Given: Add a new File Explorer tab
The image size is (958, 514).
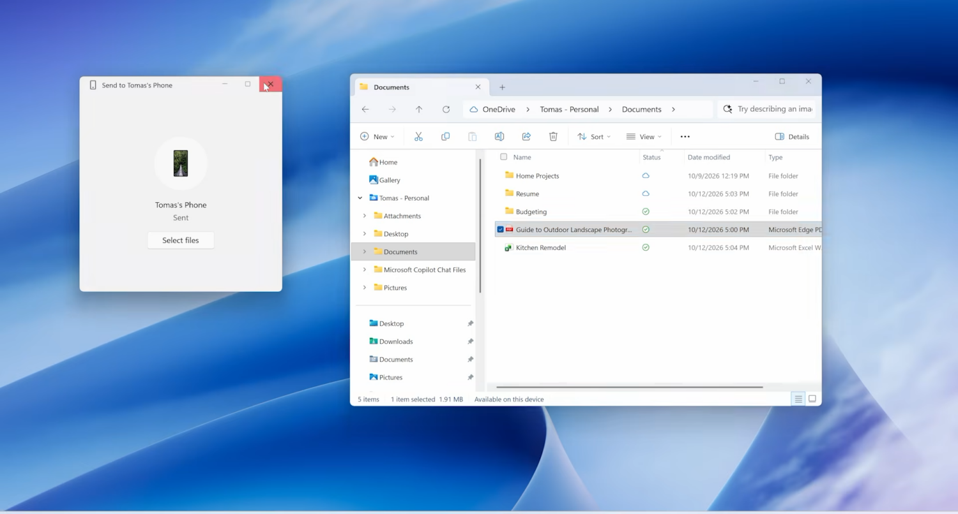Looking at the screenshot, I should pyautogui.click(x=502, y=87).
